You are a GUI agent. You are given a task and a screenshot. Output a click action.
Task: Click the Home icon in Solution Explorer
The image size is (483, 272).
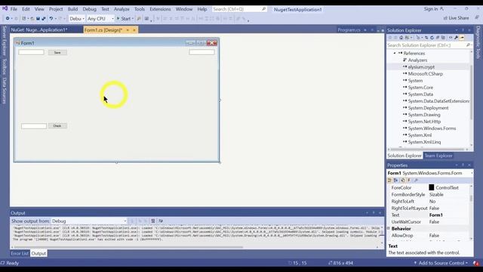point(401,38)
